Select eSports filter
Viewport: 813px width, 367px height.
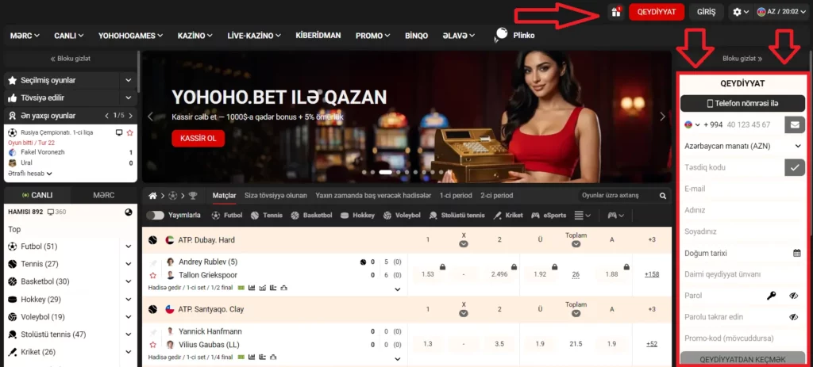point(549,216)
